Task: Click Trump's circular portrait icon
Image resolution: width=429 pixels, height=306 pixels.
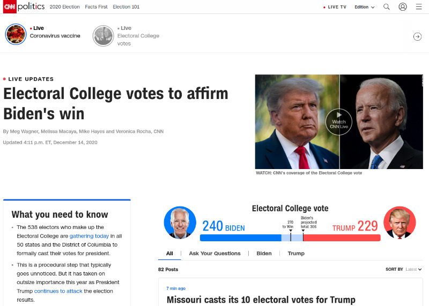Action: tap(400, 223)
